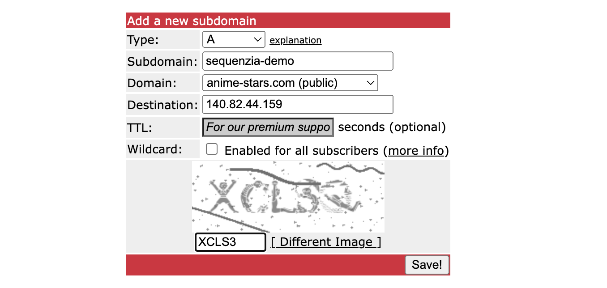This screenshot has height=288, width=607.
Task: Select the Subdomain text field
Action: 297,61
